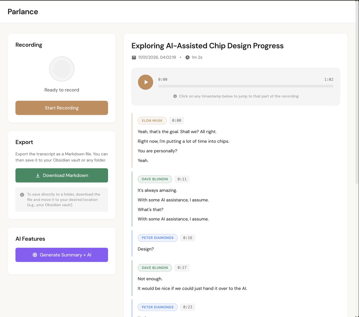
Task: Click the 1:02 total duration label
Action: point(329,80)
